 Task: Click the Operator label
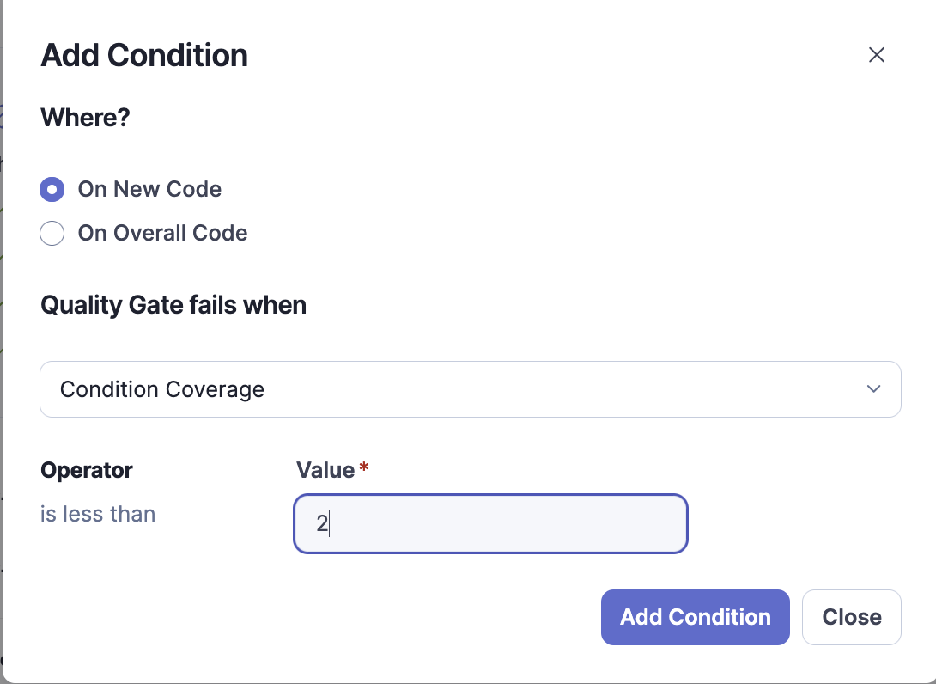87,470
